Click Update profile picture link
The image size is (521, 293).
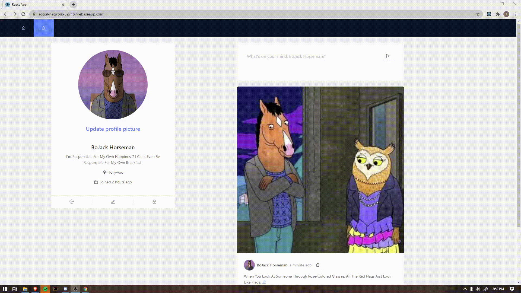click(x=113, y=129)
